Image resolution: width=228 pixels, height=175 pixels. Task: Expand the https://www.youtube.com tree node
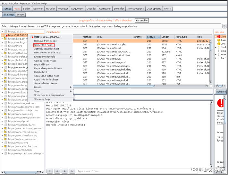(x=2, y=146)
